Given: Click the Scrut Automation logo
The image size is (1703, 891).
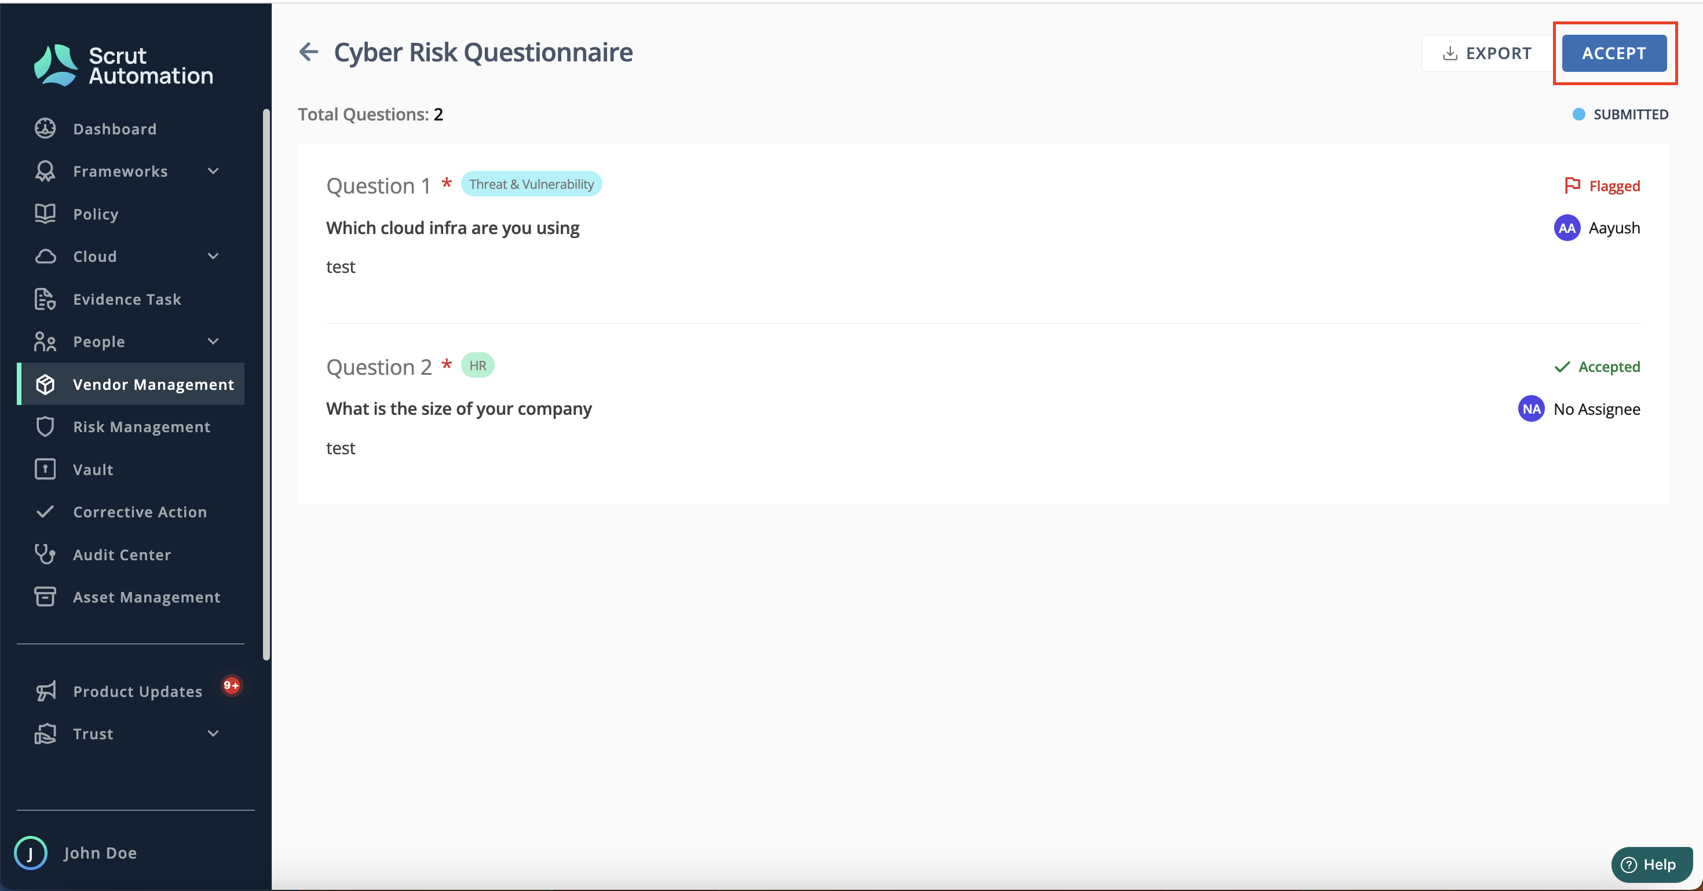Looking at the screenshot, I should pyautogui.click(x=123, y=65).
